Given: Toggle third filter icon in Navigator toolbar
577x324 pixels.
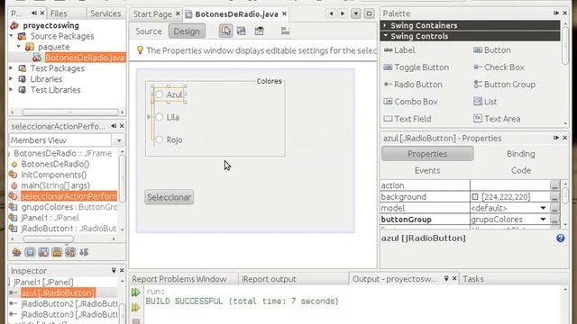Looking at the screenshot, I should click(x=43, y=252).
